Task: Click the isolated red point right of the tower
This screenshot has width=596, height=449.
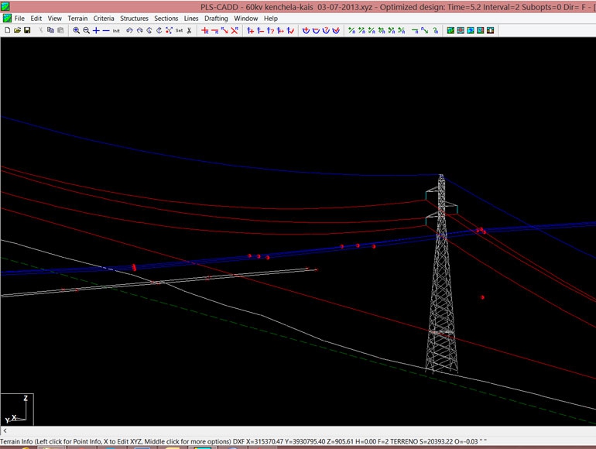Action: pyautogui.click(x=482, y=297)
